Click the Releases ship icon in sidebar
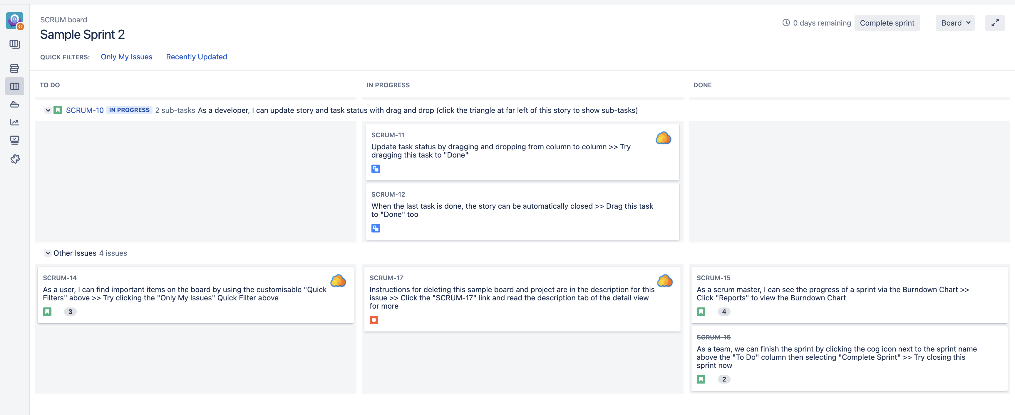 point(15,104)
